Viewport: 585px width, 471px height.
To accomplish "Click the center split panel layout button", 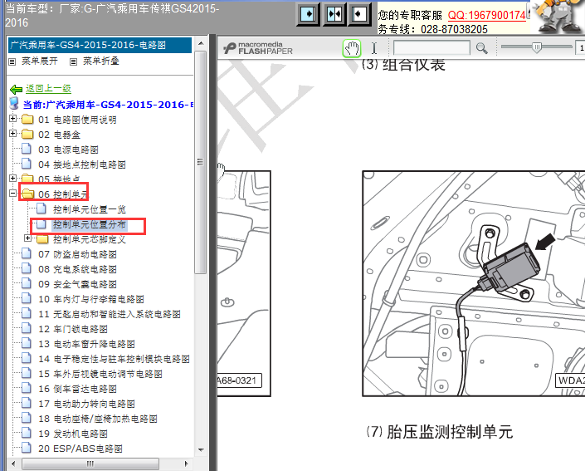I will tap(334, 14).
